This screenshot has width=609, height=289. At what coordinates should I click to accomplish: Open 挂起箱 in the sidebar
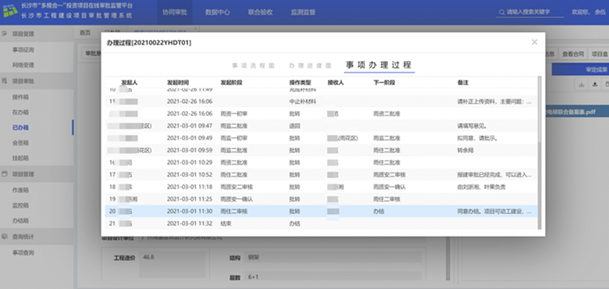tap(20, 159)
